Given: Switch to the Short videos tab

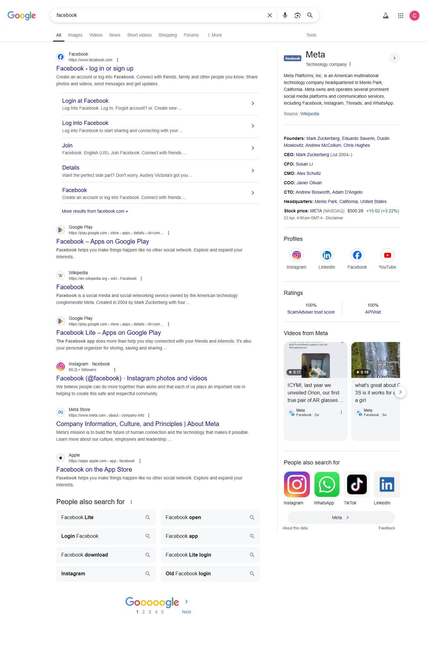Looking at the screenshot, I should (139, 35).
